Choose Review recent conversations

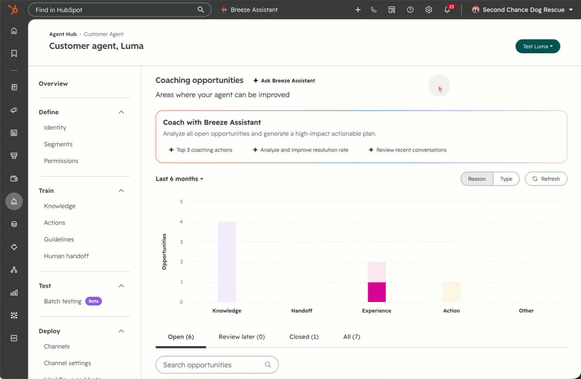(x=407, y=150)
